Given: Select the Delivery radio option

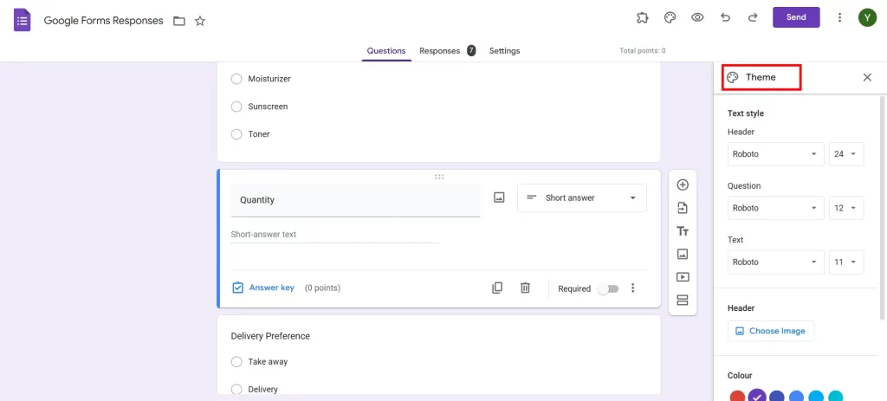Looking at the screenshot, I should [236, 389].
